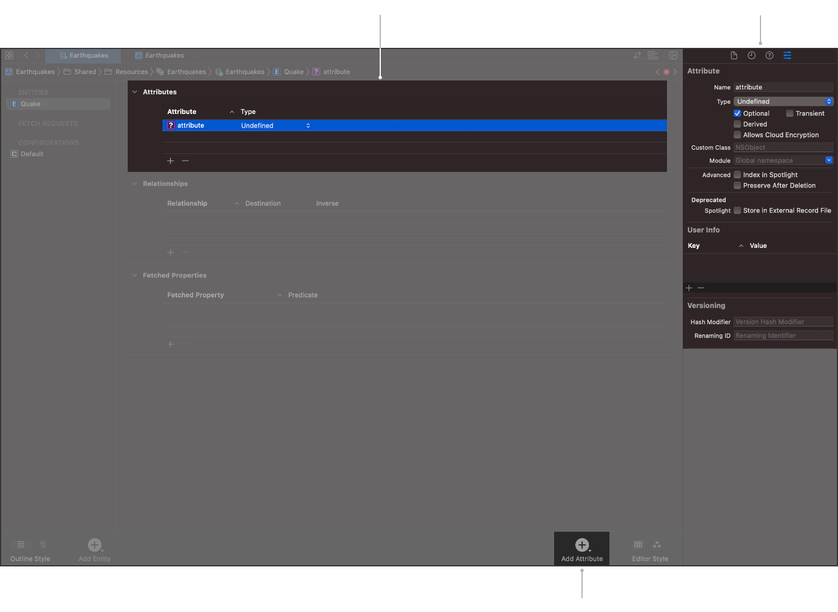The height and width of the screenshot is (612, 838).
Task: Collapse the Attributes section
Action: pyautogui.click(x=135, y=92)
